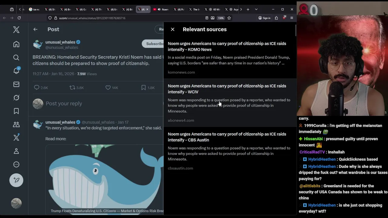Click the HissanAbi chat username
The width and height of the screenshot is (388, 218).
tap(313, 139)
